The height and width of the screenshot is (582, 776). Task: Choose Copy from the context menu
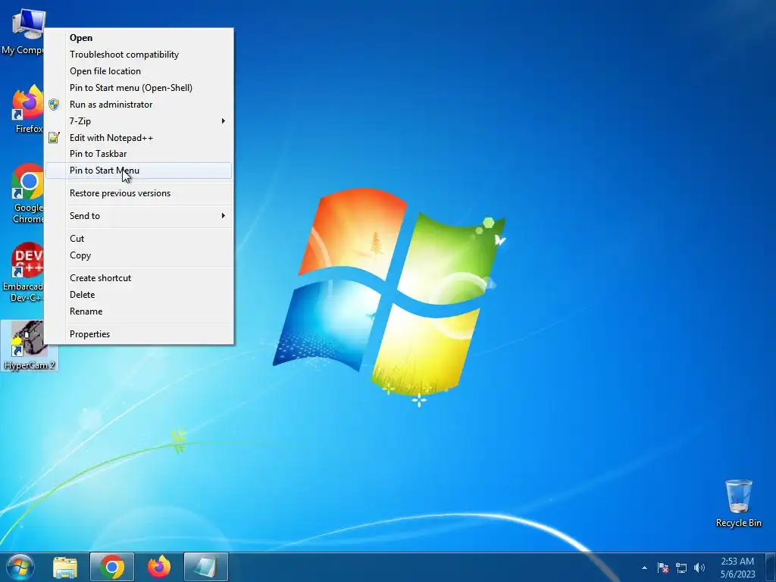pyautogui.click(x=139, y=255)
